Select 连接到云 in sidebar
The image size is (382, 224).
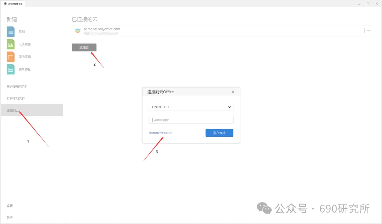point(32,110)
